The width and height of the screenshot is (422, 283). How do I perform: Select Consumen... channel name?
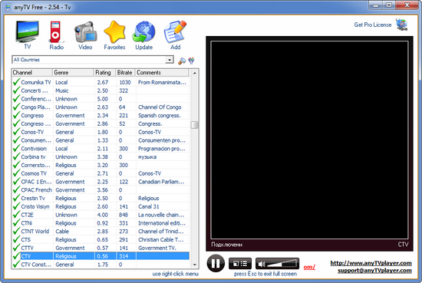point(36,140)
